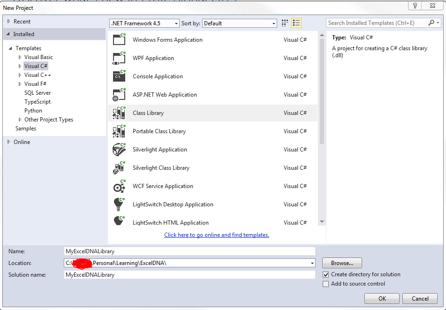
Task: Select the WCF Service Application icon
Action: 119,186
